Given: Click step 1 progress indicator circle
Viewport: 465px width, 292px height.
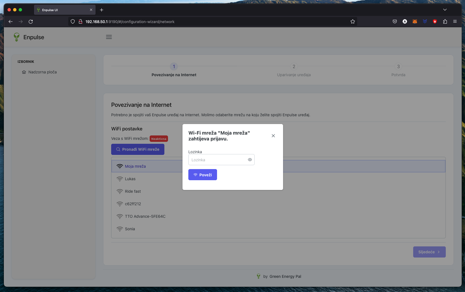Looking at the screenshot, I should 174,66.
